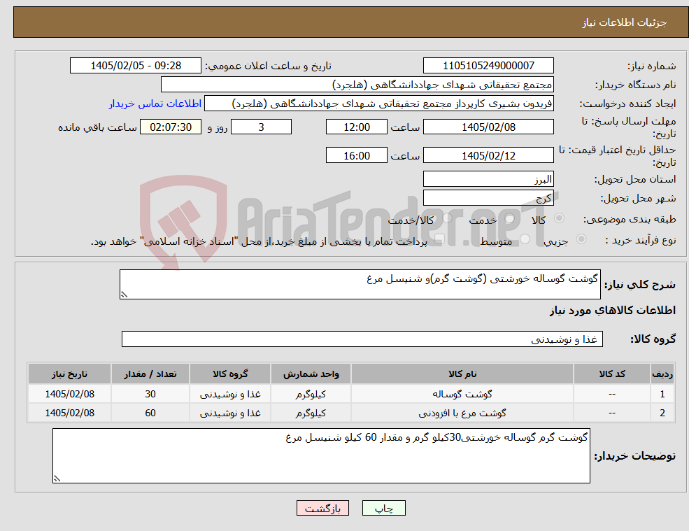Select the کالا/خدمت radio button
Image resolution: width=689 pixels, height=531 pixels.
click(447, 218)
